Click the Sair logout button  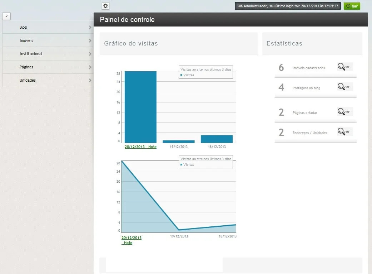pyautogui.click(x=352, y=6)
